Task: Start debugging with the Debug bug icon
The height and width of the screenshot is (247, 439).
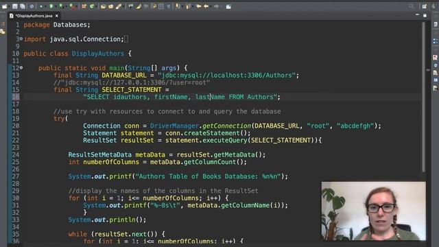Action: (x=41, y=6)
